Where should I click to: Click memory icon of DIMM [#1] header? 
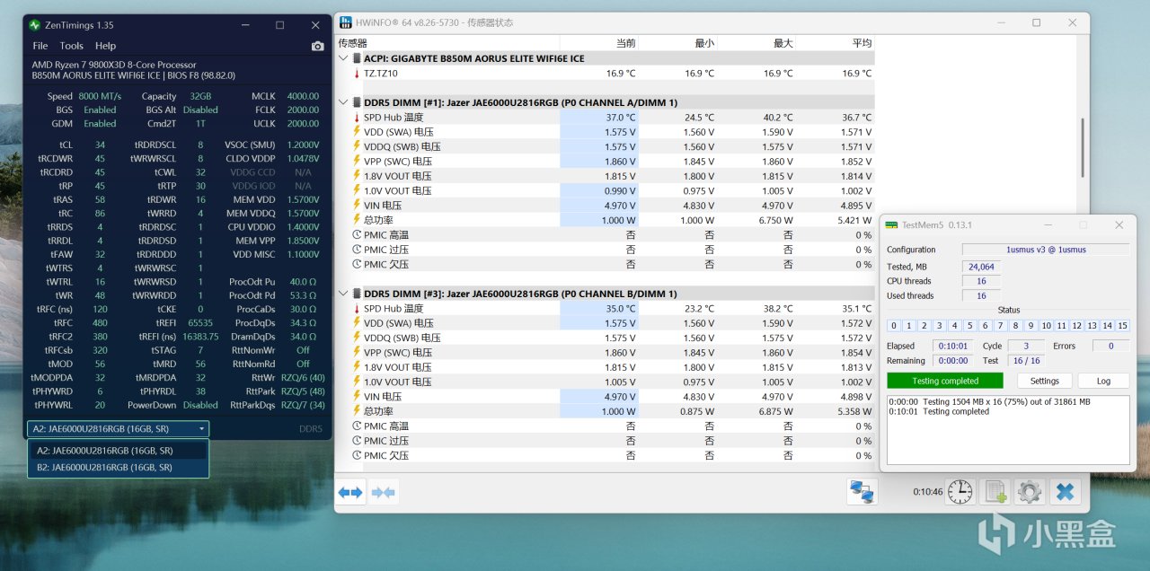click(x=357, y=102)
